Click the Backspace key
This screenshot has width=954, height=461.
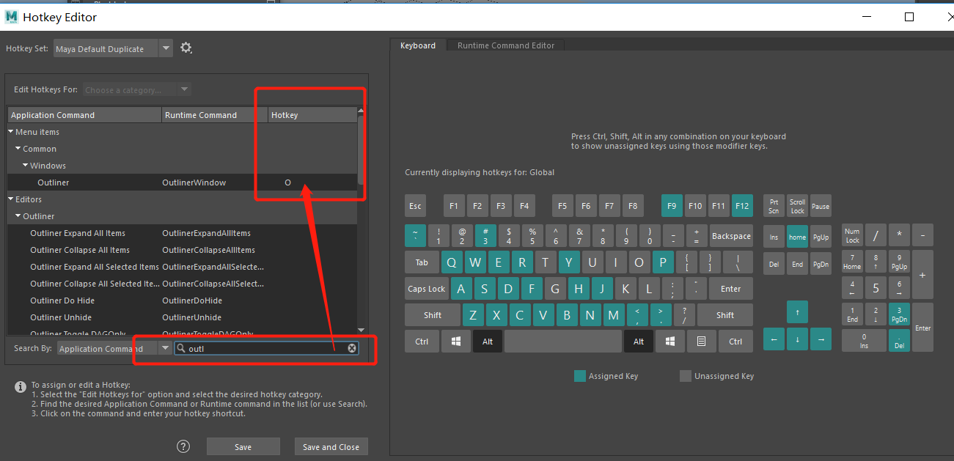731,236
